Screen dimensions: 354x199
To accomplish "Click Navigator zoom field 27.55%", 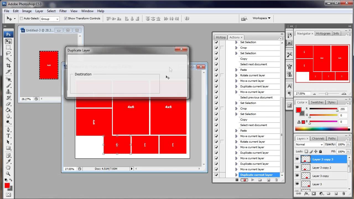I will [x=302, y=94].
